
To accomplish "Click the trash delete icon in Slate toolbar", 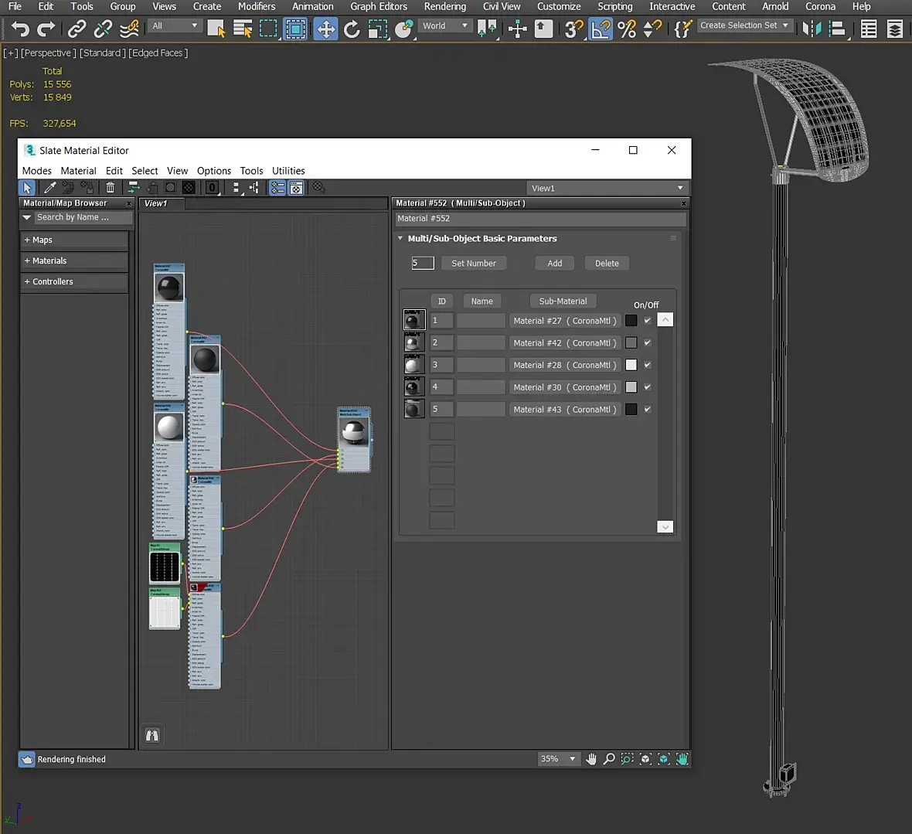I will point(111,188).
